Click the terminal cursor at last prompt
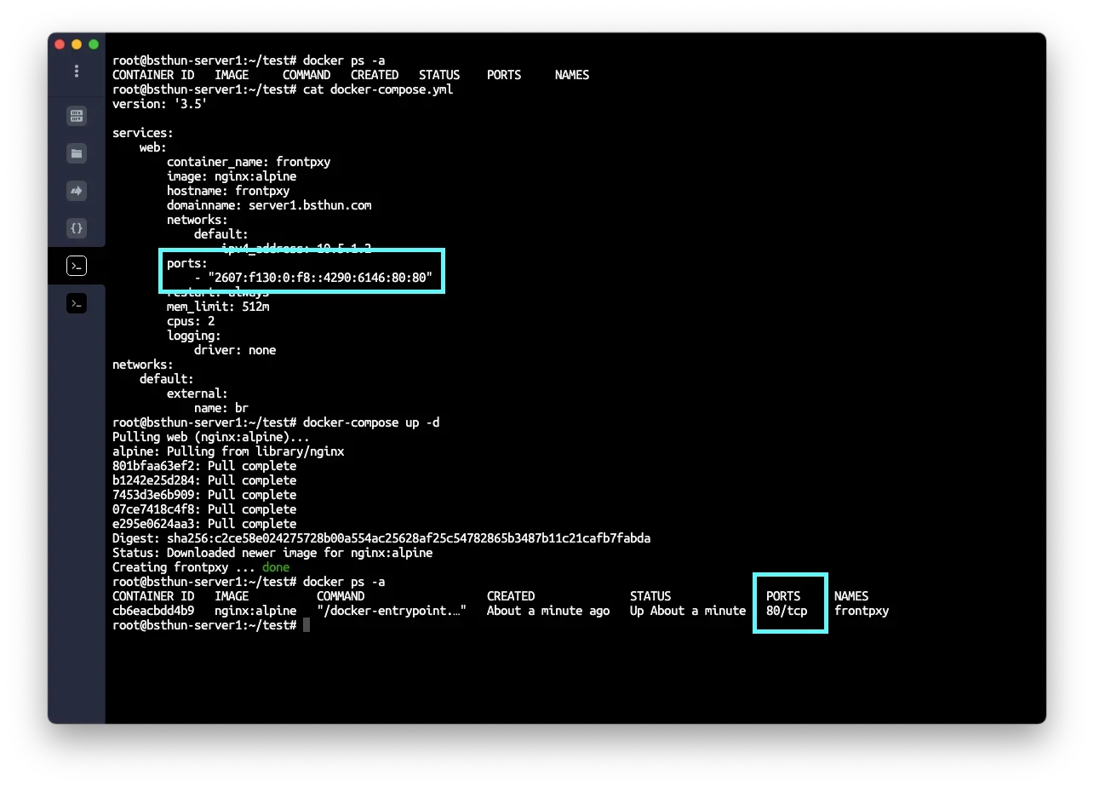The width and height of the screenshot is (1094, 787). point(306,625)
